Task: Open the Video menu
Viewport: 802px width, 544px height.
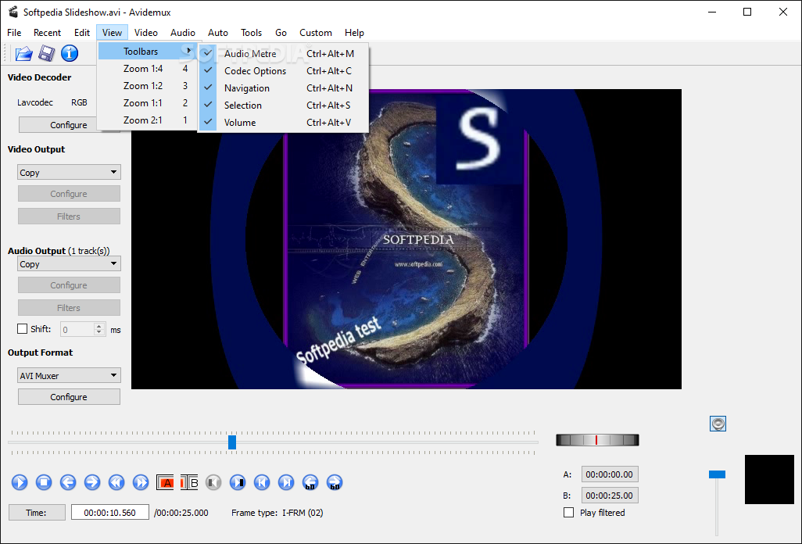Action: tap(145, 33)
